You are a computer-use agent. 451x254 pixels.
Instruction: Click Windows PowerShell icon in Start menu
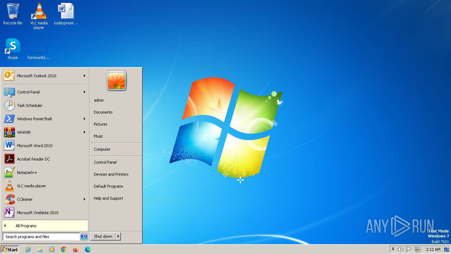pyautogui.click(x=10, y=119)
